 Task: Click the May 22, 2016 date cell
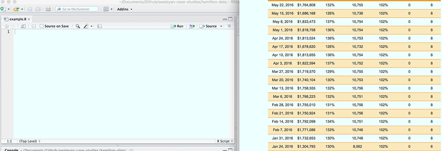(282, 5)
